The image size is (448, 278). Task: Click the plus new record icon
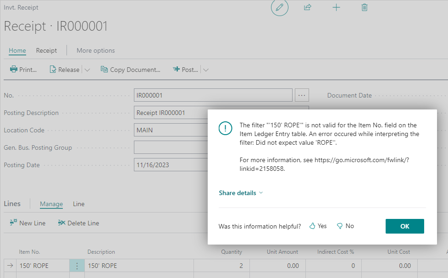(336, 7)
